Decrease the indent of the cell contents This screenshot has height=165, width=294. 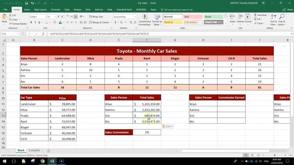81,22
